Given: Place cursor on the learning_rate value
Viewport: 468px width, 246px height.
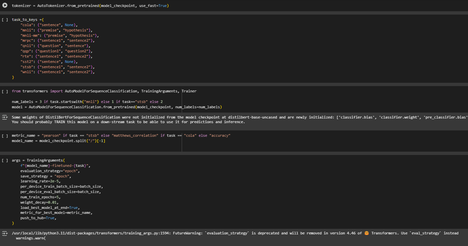Looking at the screenshot, I should coord(53,181).
